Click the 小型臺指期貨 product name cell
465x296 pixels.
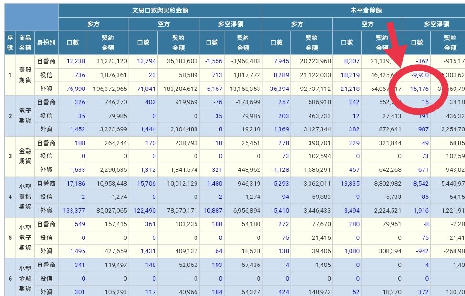pos(25,197)
